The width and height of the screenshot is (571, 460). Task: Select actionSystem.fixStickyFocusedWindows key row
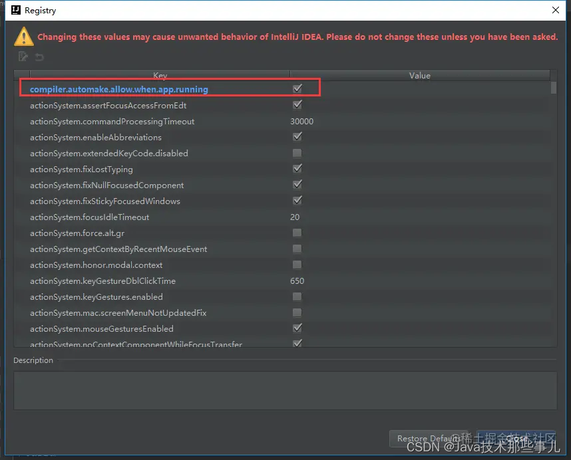pos(105,201)
